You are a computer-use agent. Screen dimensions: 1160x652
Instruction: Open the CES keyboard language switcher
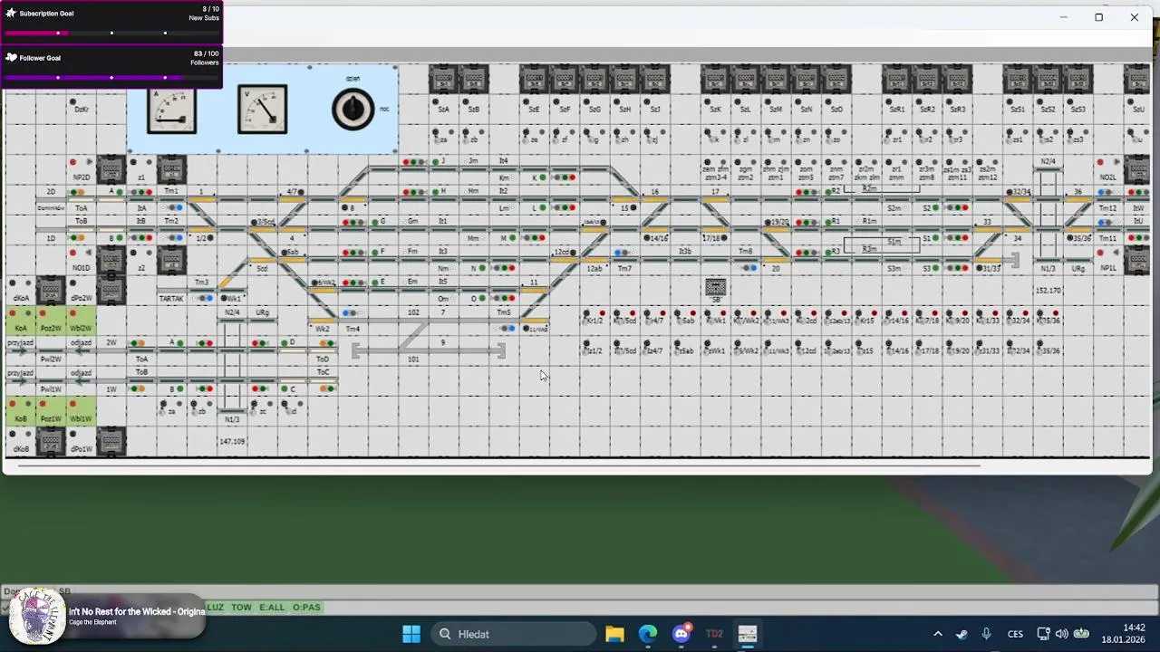pos(1015,634)
